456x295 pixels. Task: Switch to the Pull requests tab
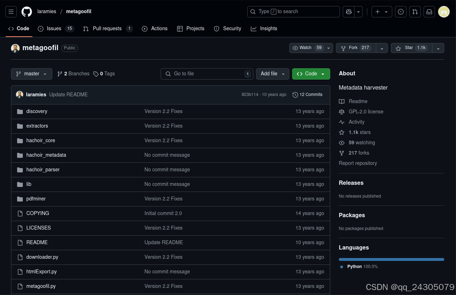pyautogui.click(x=108, y=28)
